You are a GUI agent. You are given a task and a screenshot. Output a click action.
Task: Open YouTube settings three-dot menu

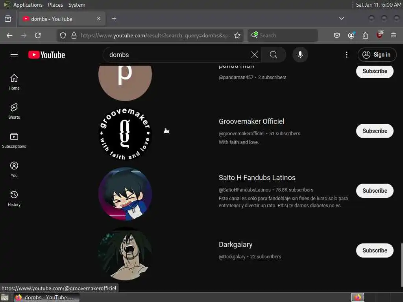(346, 55)
